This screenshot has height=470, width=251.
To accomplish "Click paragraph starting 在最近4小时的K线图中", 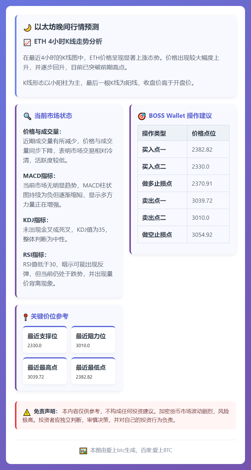I will (121, 62).
